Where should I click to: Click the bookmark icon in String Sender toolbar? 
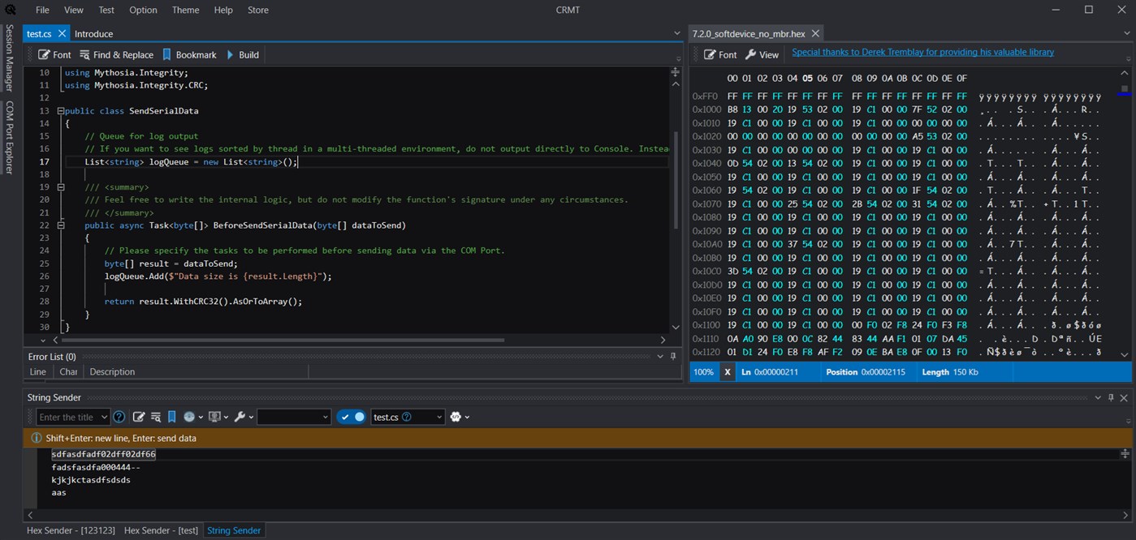click(172, 417)
